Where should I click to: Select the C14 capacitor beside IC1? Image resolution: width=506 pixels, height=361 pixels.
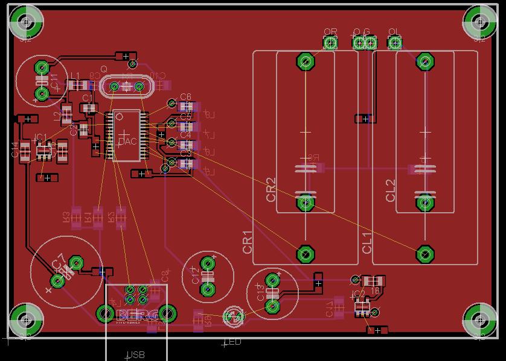tap(25, 151)
